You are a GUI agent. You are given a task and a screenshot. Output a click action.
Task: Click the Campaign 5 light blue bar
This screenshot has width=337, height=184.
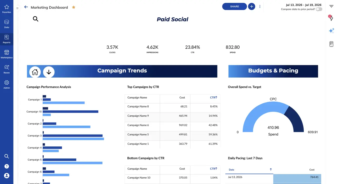pyautogui.click(x=72, y=163)
